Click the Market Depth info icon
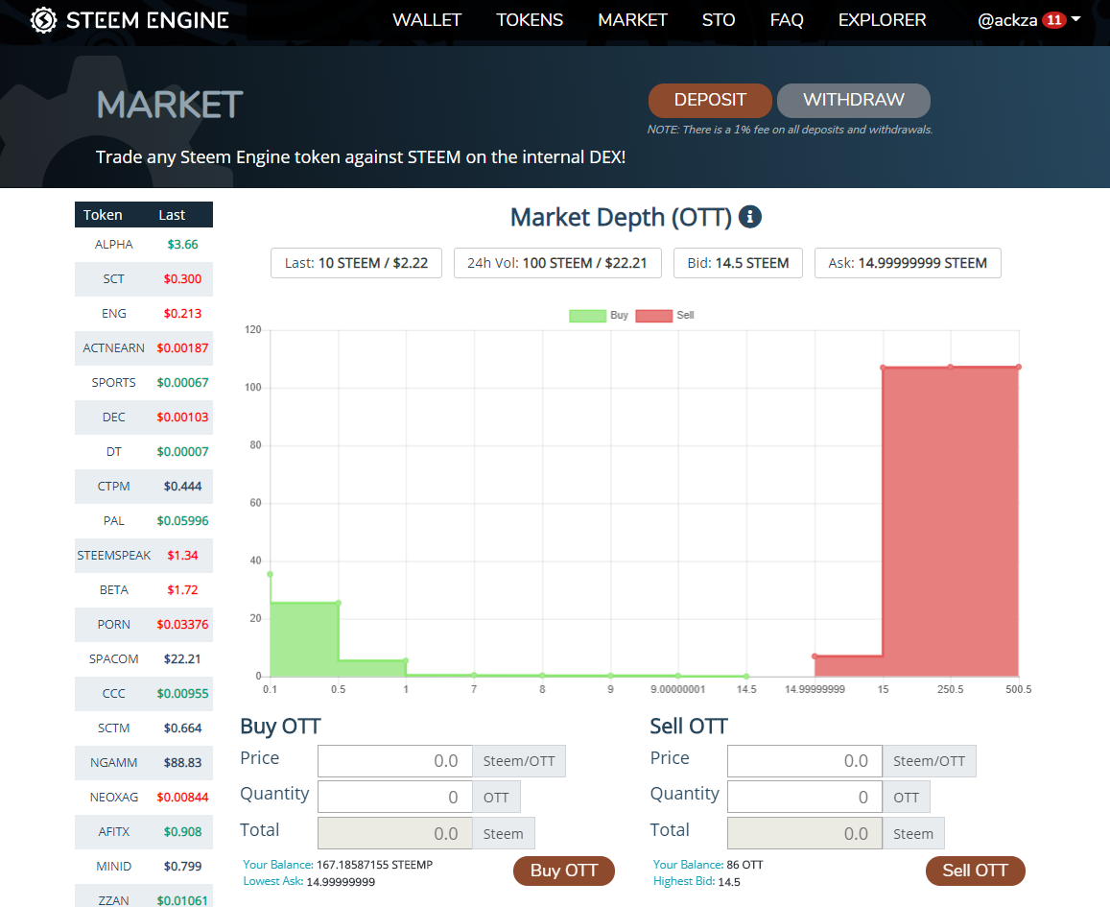This screenshot has width=1110, height=907. coord(750,218)
